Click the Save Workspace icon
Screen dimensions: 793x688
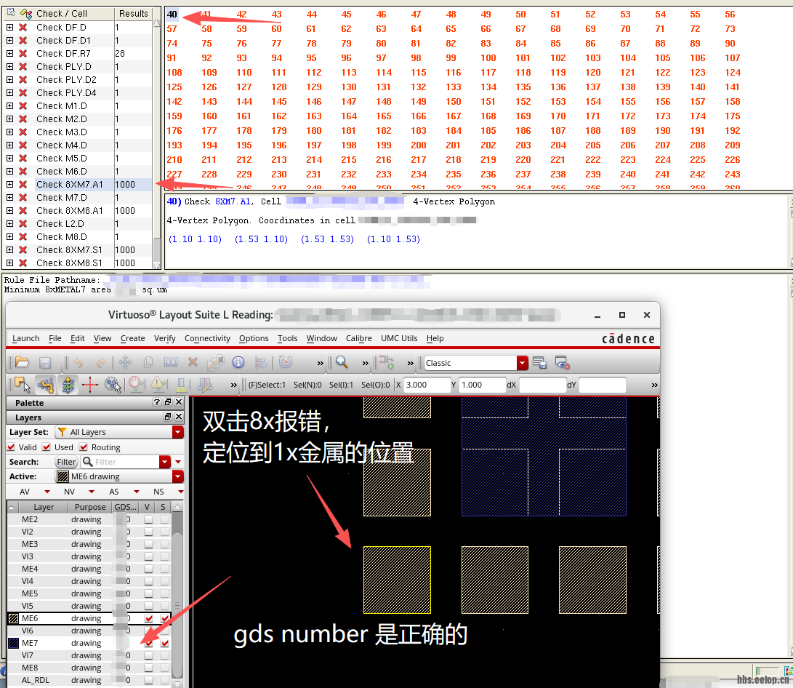pyautogui.click(x=539, y=362)
